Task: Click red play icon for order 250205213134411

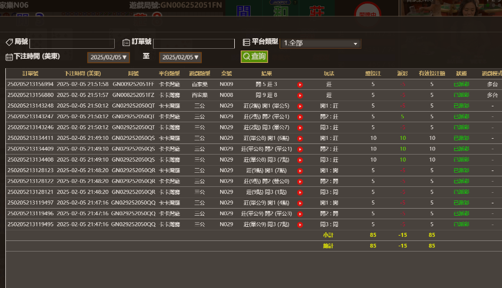Action: (x=300, y=138)
